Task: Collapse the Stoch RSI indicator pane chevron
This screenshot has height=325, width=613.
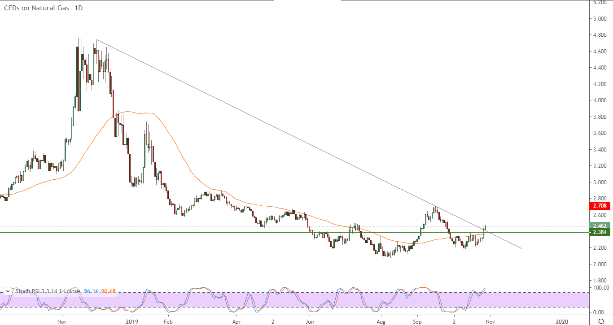Action: point(9,291)
